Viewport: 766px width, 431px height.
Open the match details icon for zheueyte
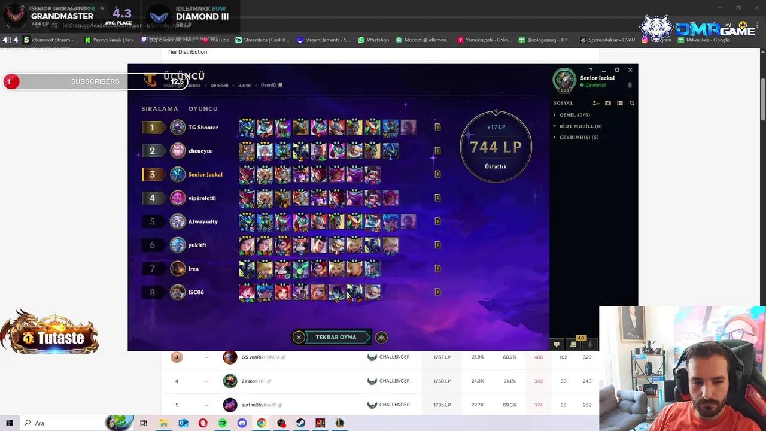coord(437,151)
